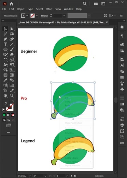This screenshot has width=127, height=178.
Task: Activate the Fill box in toolbar
Action: 6,103
